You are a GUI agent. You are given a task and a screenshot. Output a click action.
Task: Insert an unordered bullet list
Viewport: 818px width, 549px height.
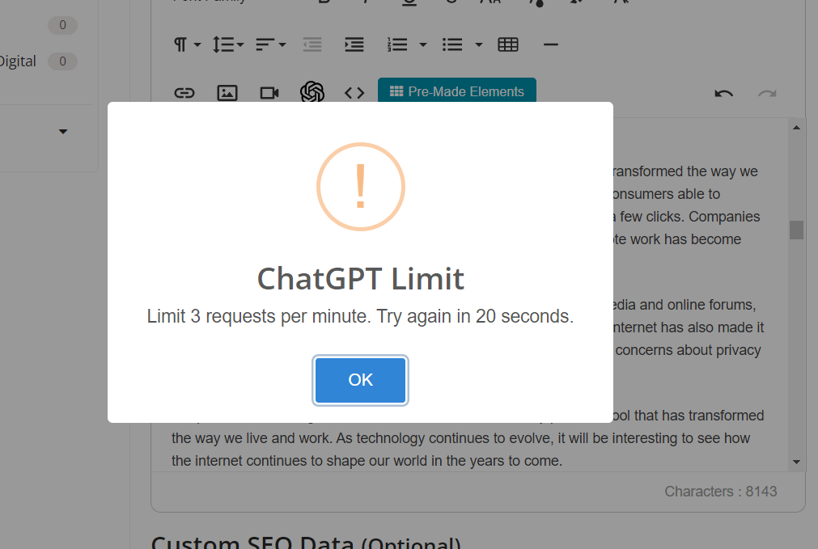point(452,44)
